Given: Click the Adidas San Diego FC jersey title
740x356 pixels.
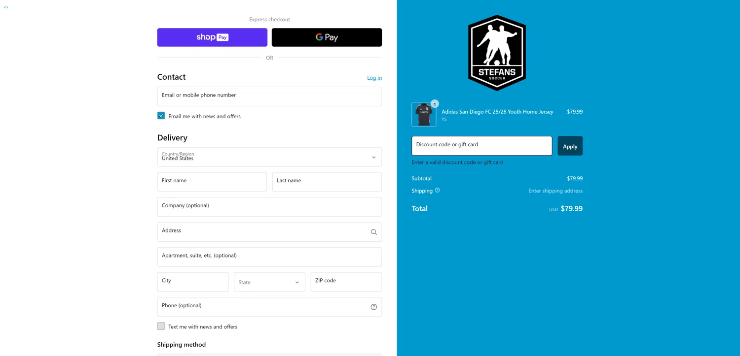Looking at the screenshot, I should point(497,112).
